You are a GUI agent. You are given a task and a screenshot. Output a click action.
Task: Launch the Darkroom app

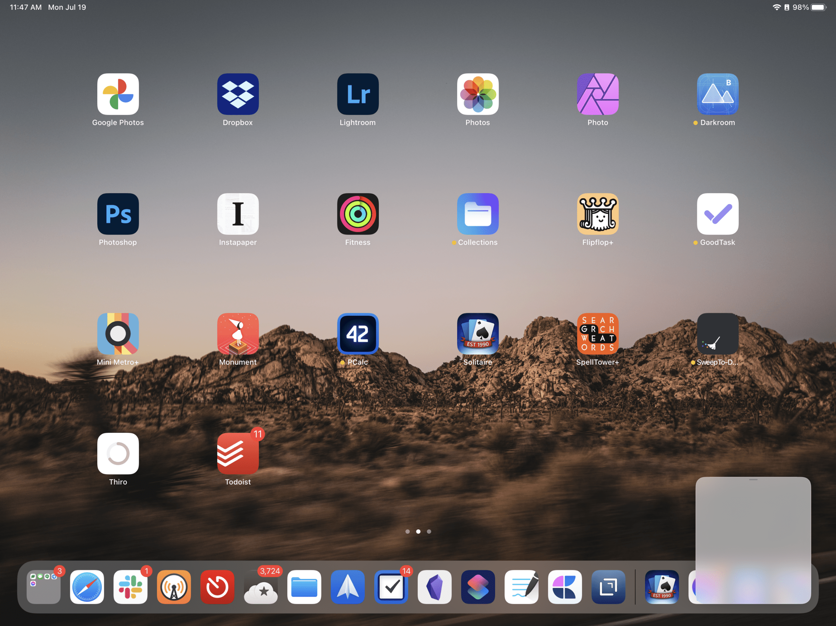pyautogui.click(x=718, y=94)
